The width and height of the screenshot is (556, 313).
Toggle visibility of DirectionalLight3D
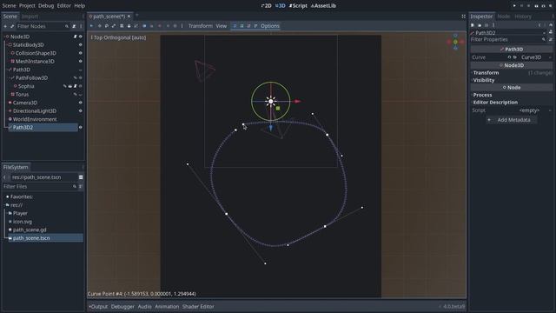coord(81,110)
